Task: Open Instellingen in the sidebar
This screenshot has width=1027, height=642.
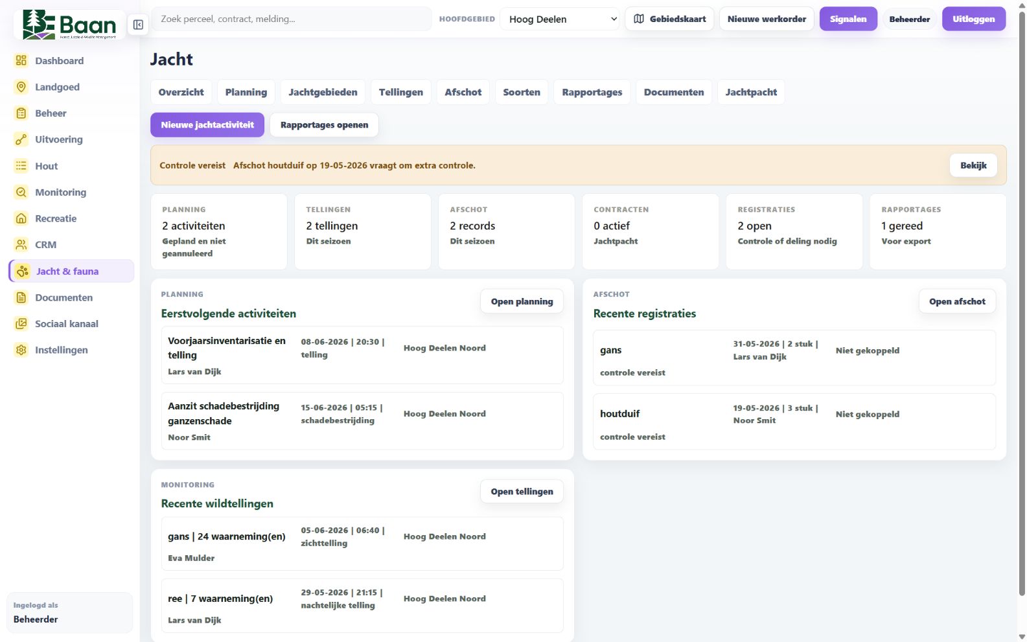Action: click(x=71, y=350)
